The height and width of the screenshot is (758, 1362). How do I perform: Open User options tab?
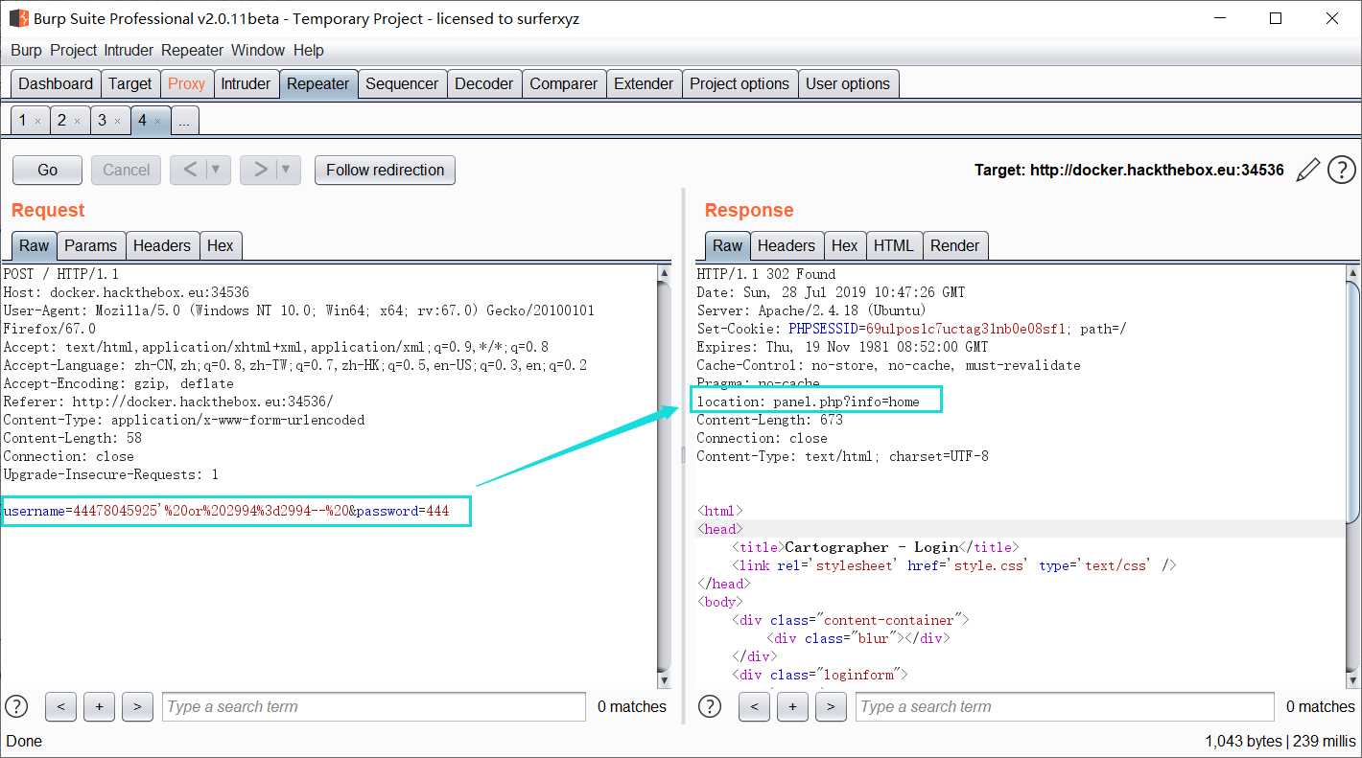click(x=848, y=83)
